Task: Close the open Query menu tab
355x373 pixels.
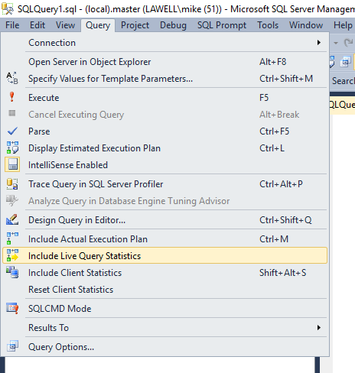Action: coord(98,25)
